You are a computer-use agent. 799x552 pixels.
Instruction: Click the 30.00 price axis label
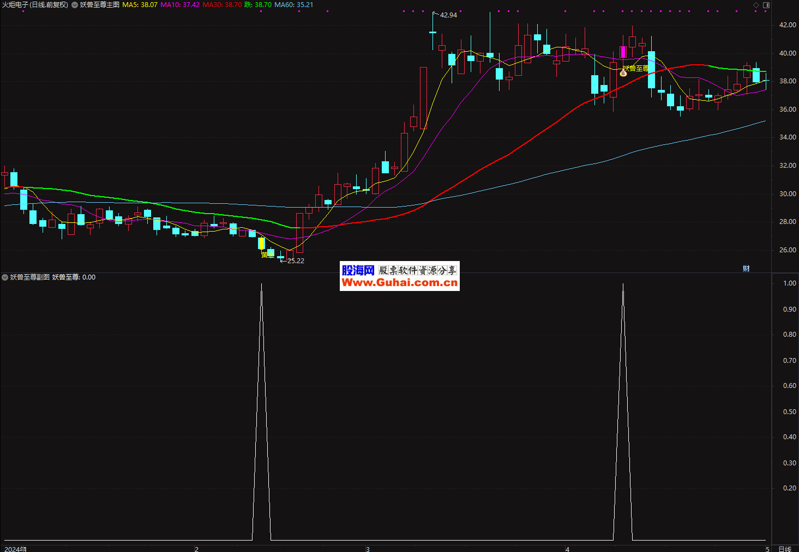coord(787,194)
